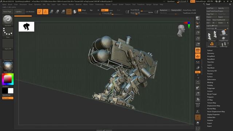Enable Mrgb paint mode
The height and width of the screenshot is (131, 233).
[84, 10]
